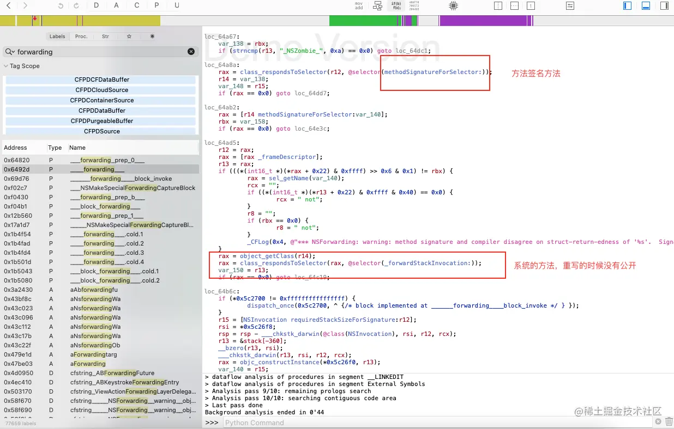Mark selection as Procedure with P button

(157, 5)
